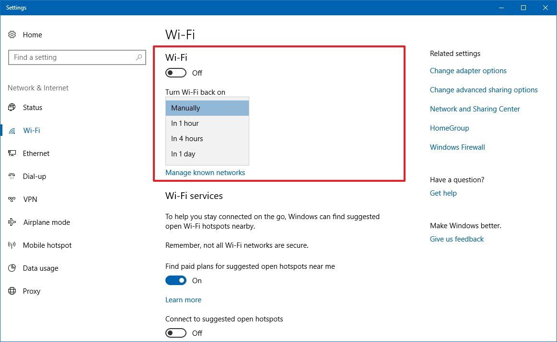Open Network and Sharing Center
557x342 pixels.
coord(475,109)
